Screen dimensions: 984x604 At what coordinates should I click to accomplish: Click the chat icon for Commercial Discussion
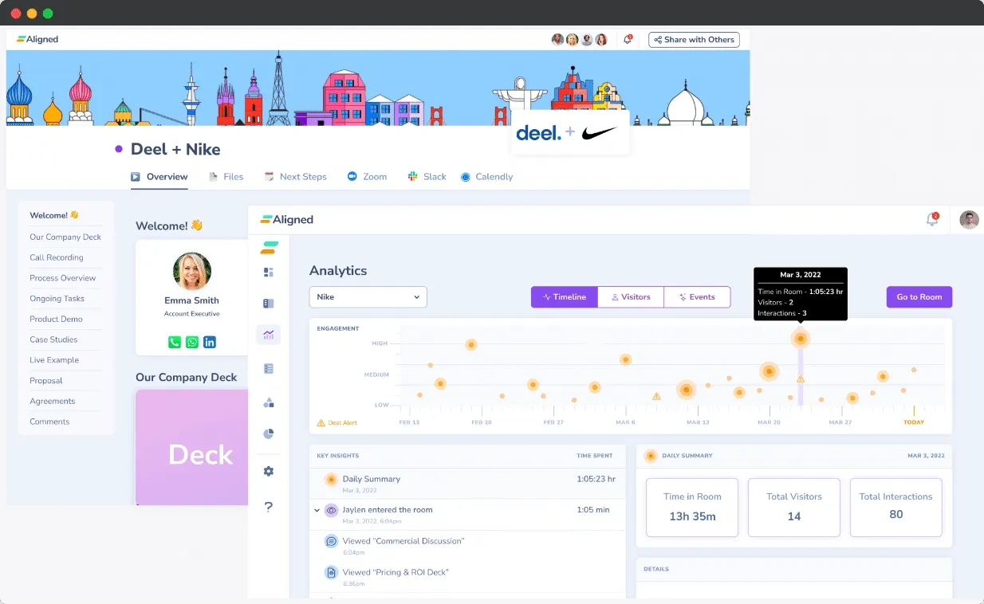[331, 541]
